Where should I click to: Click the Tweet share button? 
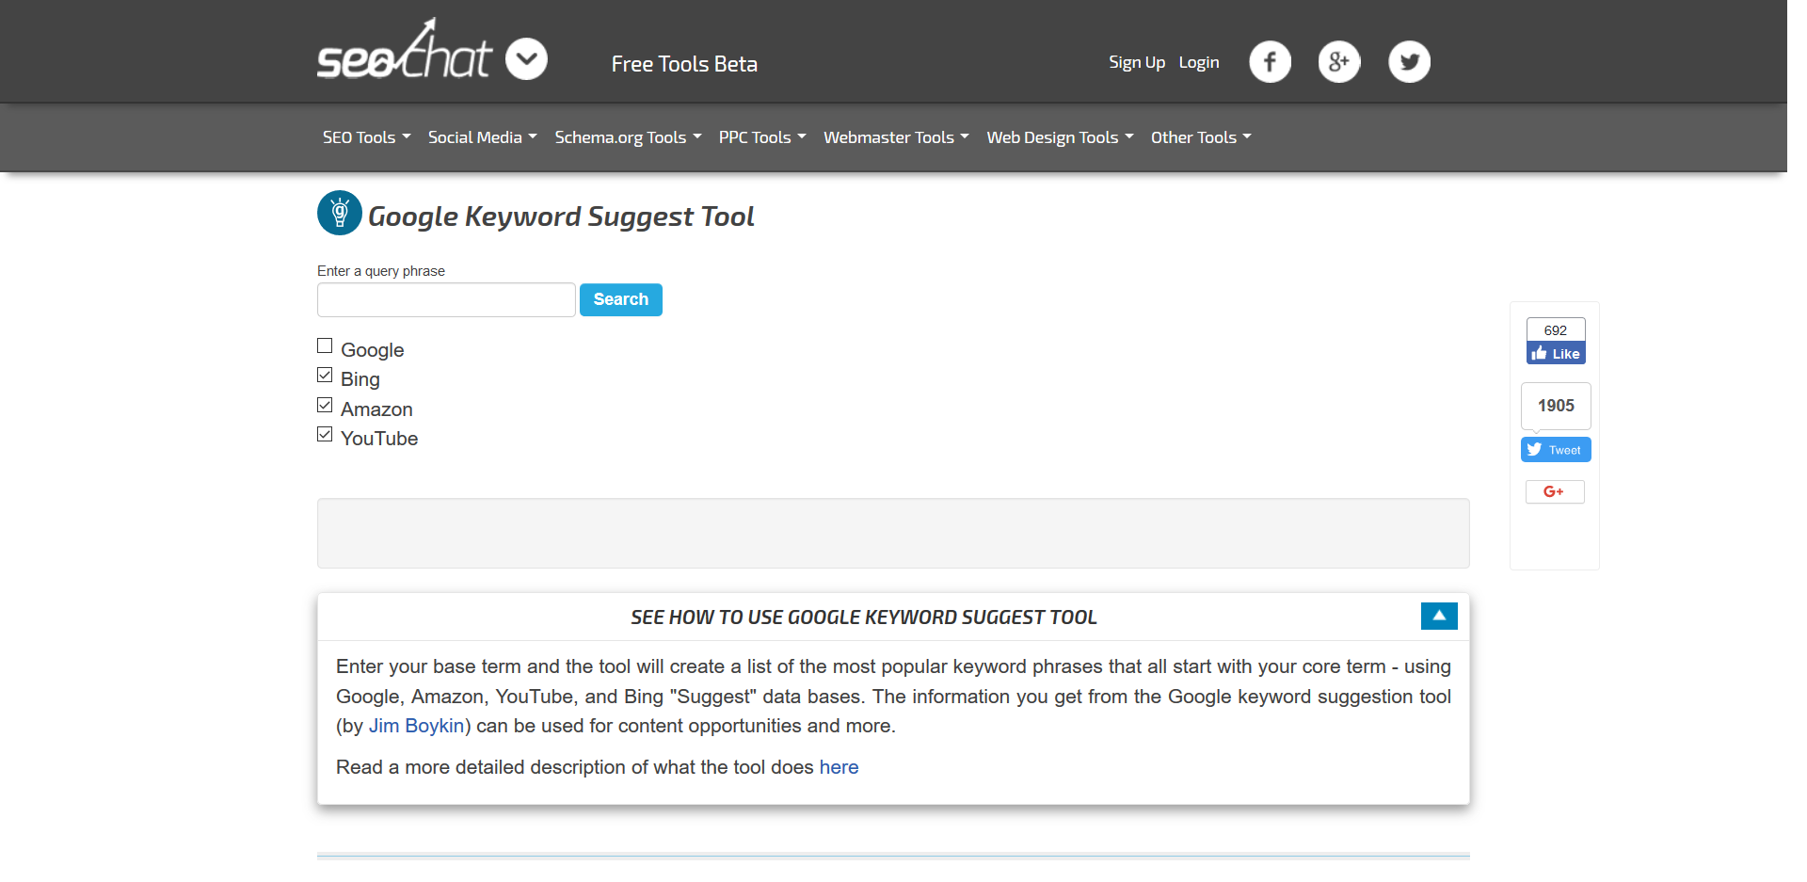pyautogui.click(x=1556, y=450)
